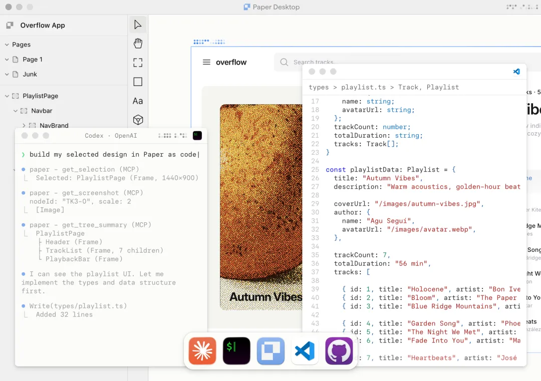Select Page 1 in pages list
Image resolution: width=541 pixels, height=381 pixels.
pos(32,59)
